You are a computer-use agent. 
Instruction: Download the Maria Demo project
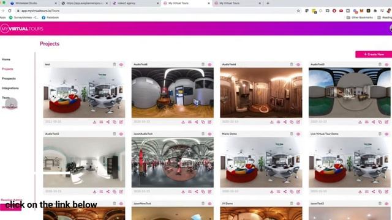[x=271, y=191]
